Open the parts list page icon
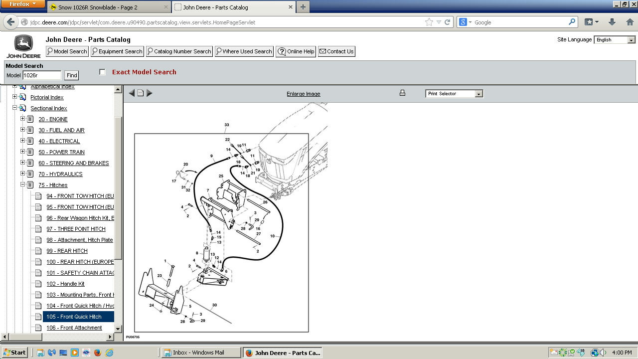638x359 pixels. click(141, 93)
